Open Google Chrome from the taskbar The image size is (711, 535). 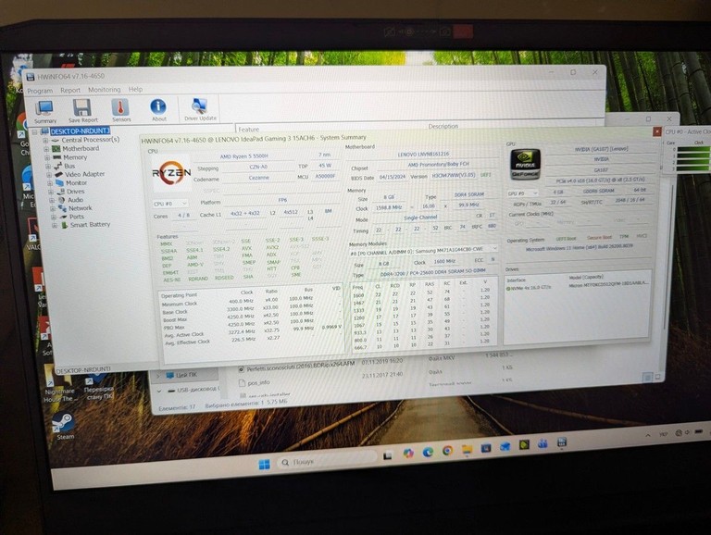pyautogui.click(x=447, y=450)
